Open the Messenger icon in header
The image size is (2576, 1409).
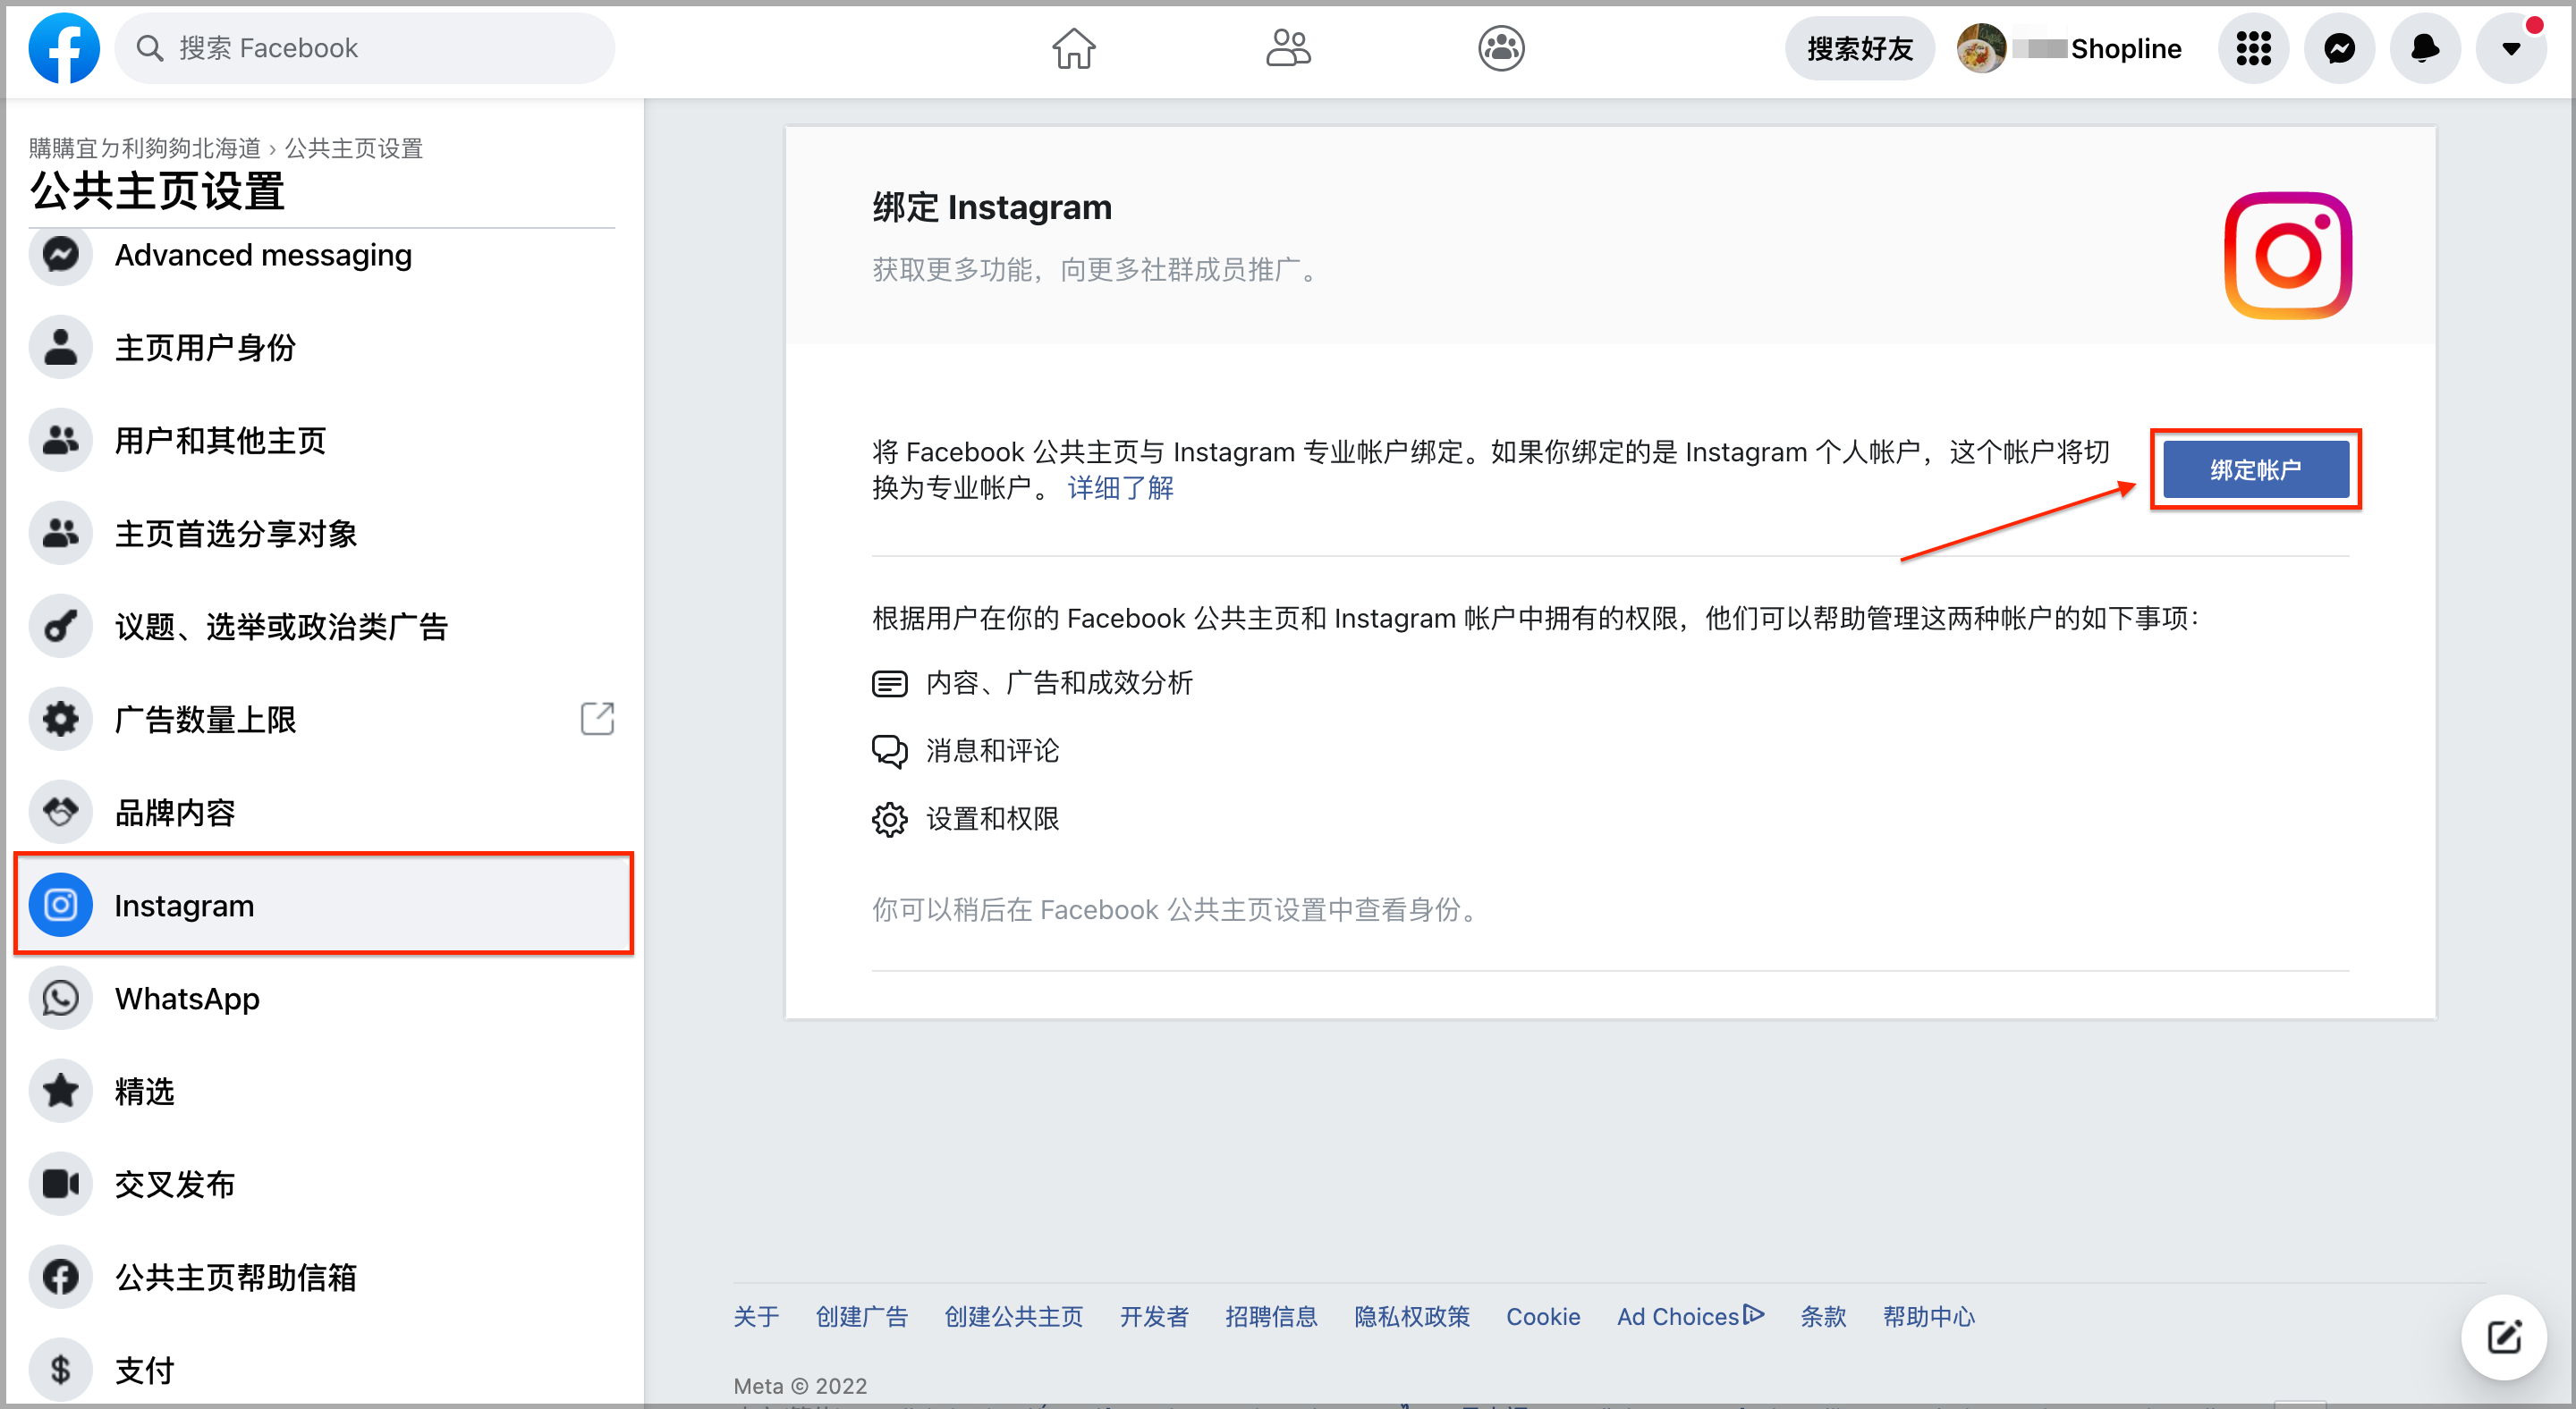point(2339,48)
